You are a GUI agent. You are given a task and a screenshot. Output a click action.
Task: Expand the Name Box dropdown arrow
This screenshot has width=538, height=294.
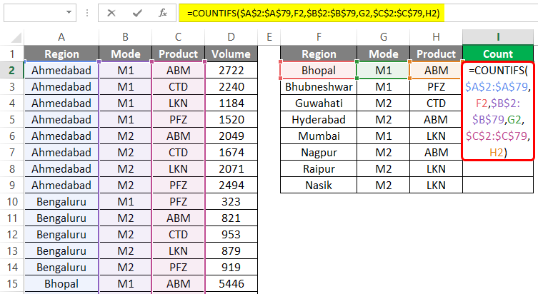point(68,12)
